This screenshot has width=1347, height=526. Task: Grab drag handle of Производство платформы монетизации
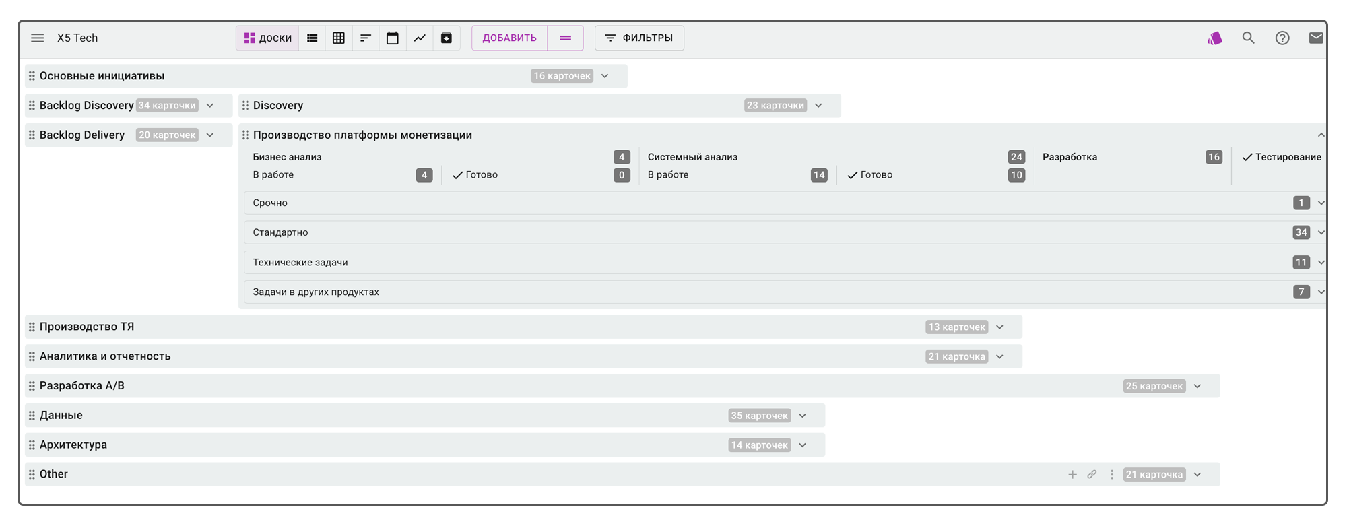click(x=245, y=135)
